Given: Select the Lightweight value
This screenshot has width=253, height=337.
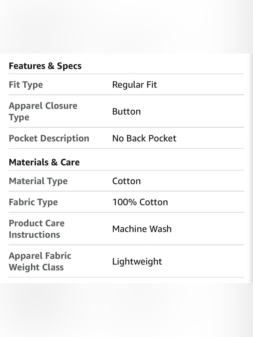Looking at the screenshot, I should tap(137, 261).
